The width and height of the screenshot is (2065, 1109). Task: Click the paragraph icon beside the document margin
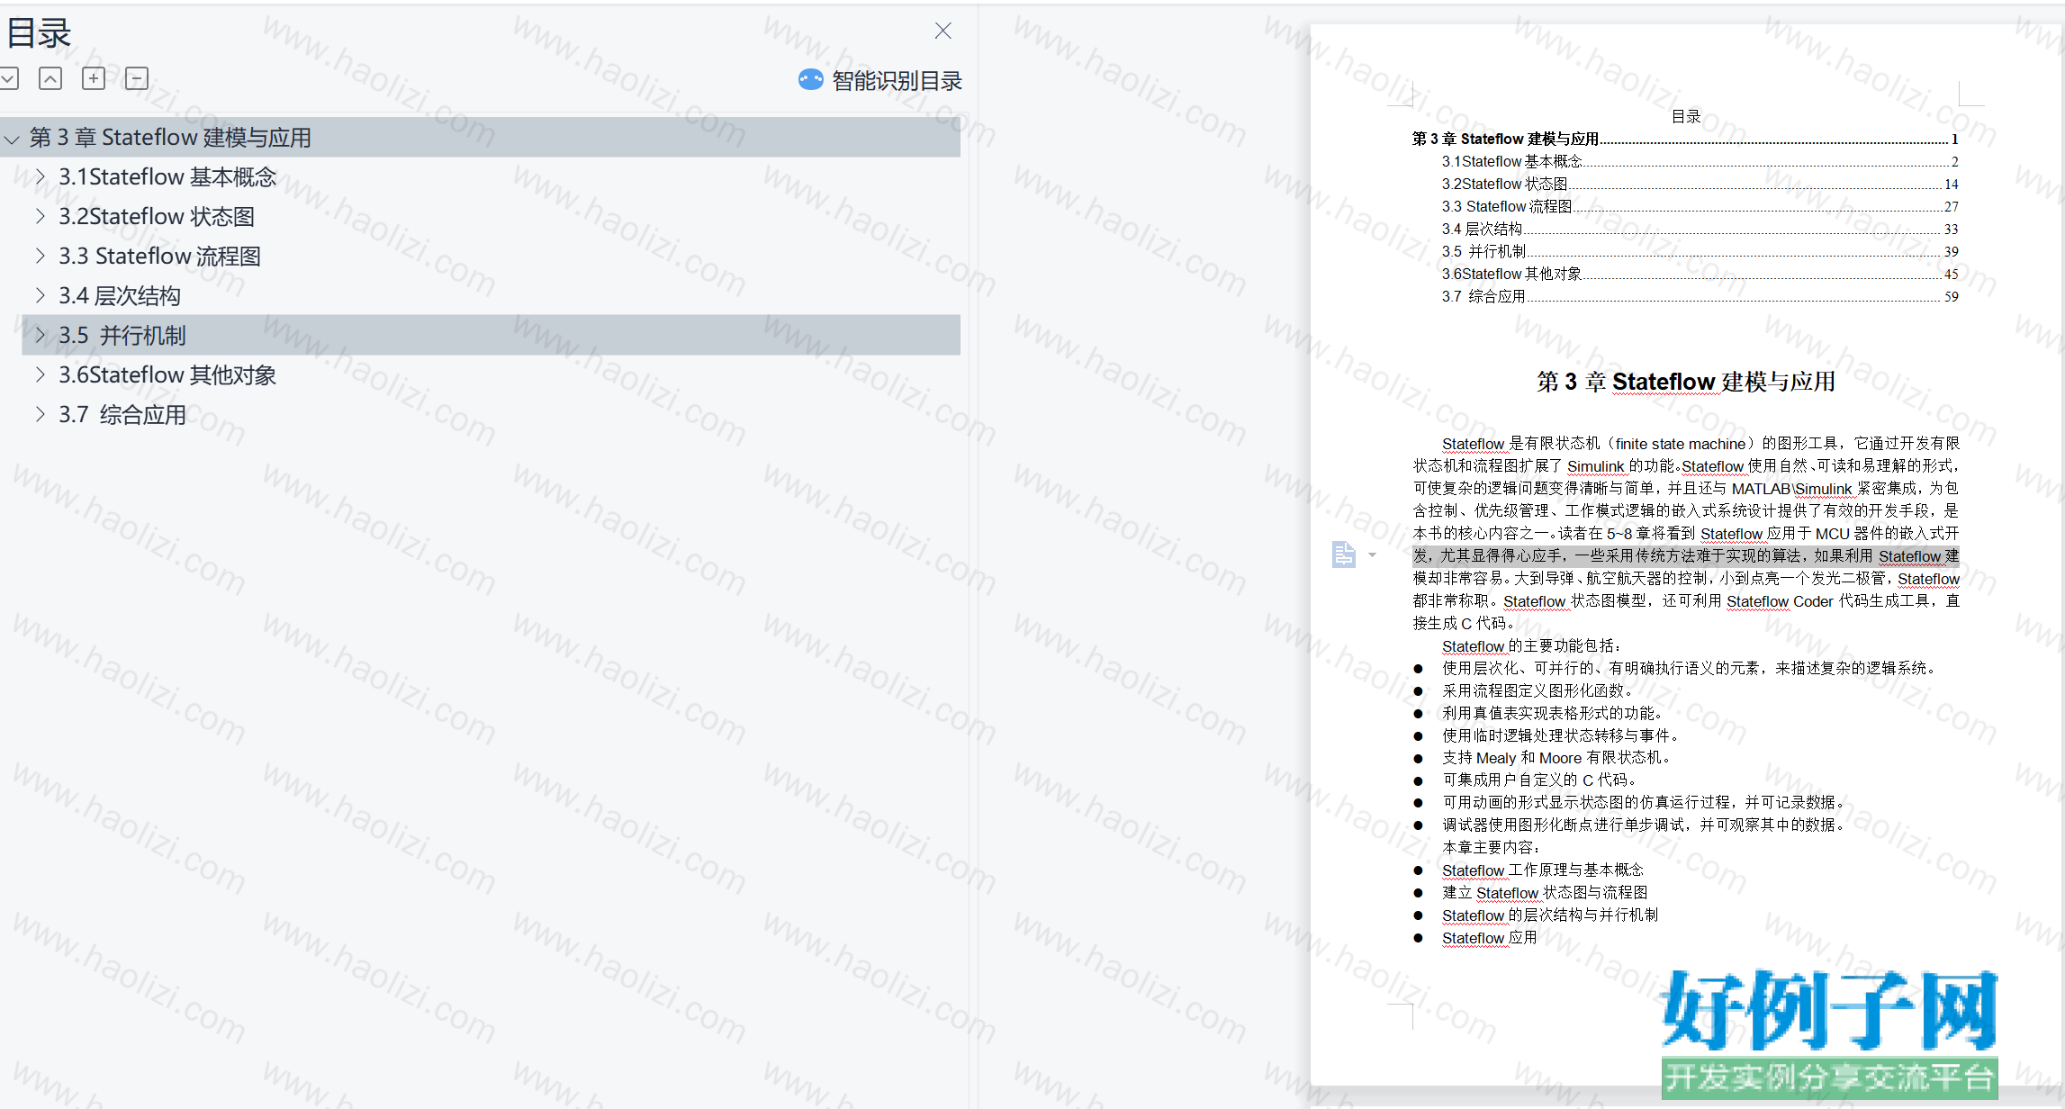(x=1343, y=554)
